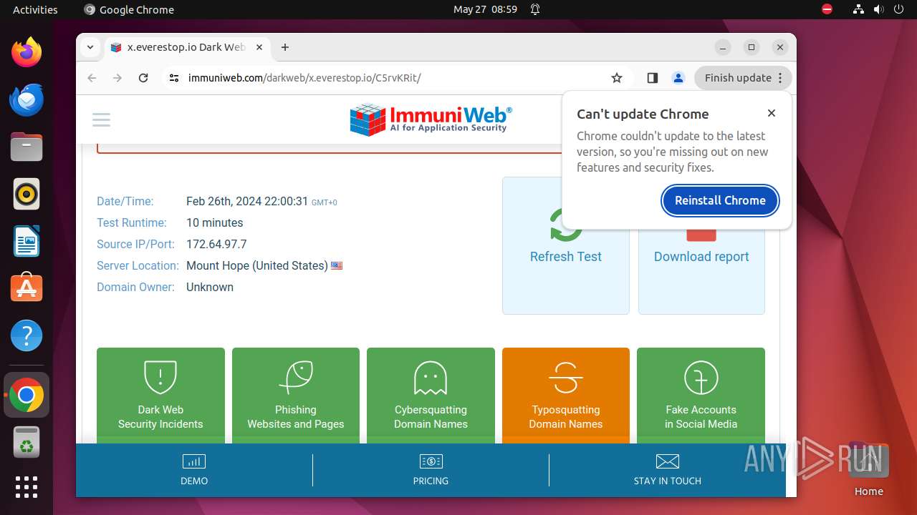The width and height of the screenshot is (917, 515).
Task: Expand the tab search dropdown
Action: tap(90, 47)
